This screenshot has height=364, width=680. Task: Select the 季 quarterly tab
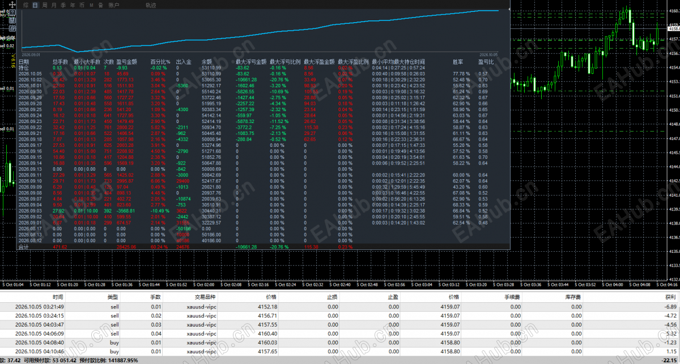click(63, 5)
